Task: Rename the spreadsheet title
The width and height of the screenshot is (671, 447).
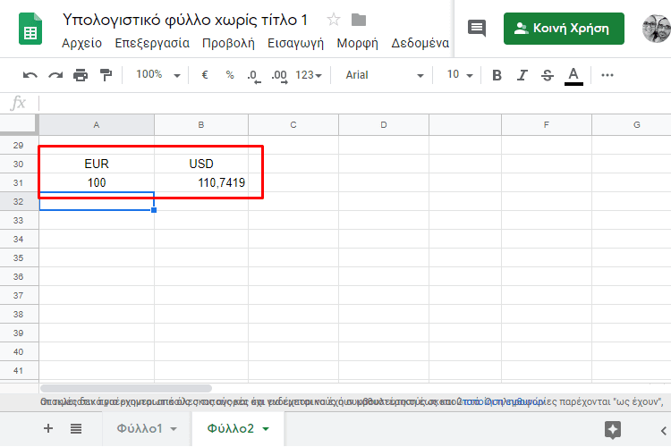Action: click(x=185, y=20)
